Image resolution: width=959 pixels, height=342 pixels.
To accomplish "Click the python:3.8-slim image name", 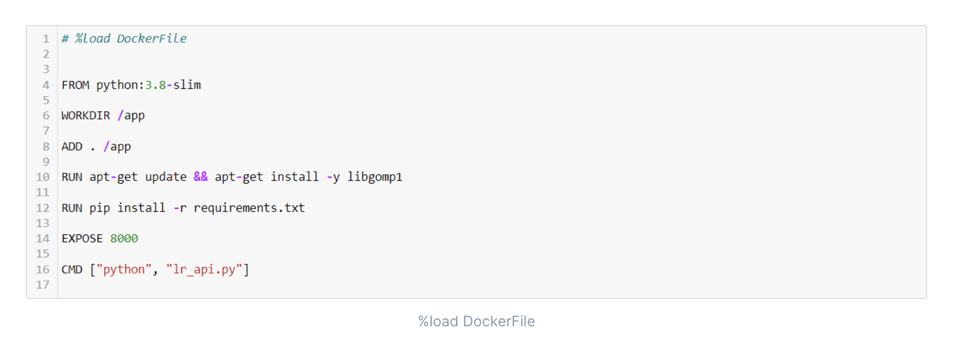I will 148,85.
